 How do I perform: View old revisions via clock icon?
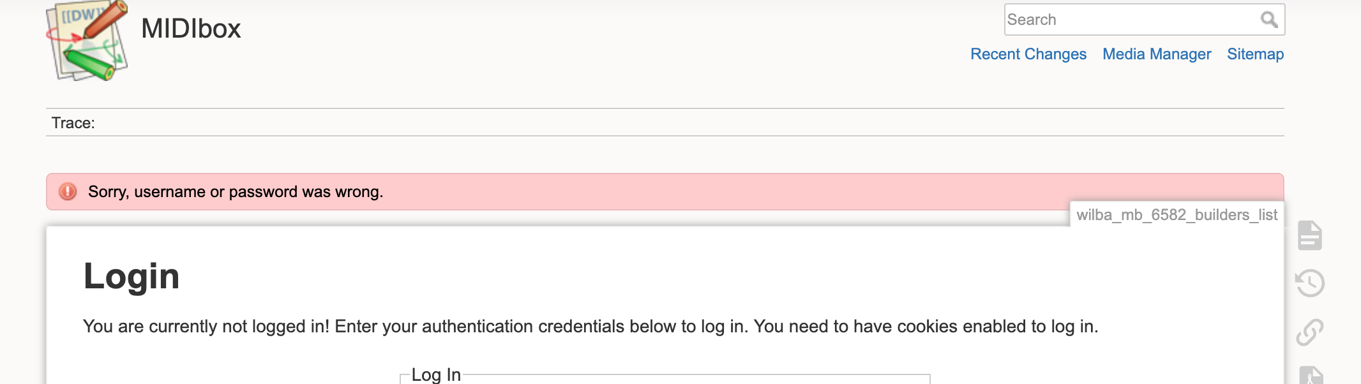[1309, 283]
